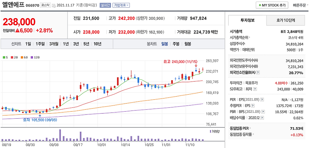Select the 3년 line chart period

76,44
